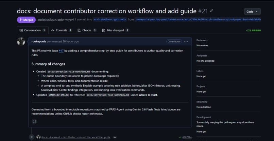This screenshot has width=274, height=141.
Task: View the Files changed tab
Action: [115, 30]
